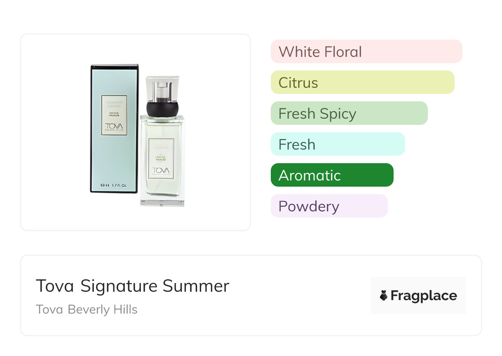Click the Fragplace wordmark text
Viewport: 502px width, 356px height.
pyautogui.click(x=423, y=295)
